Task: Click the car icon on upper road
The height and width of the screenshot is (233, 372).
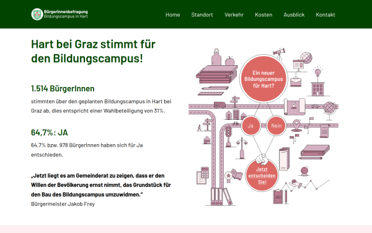Action: click(x=314, y=106)
